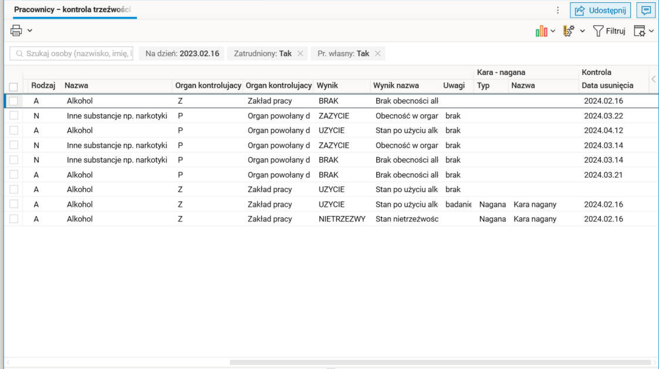Click the Udostępnij share button
The height and width of the screenshot is (369, 659).
coord(600,11)
